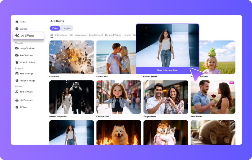The height and width of the screenshot is (160, 252).
Task: Click the Image To Video icon
Action: click(17, 48)
